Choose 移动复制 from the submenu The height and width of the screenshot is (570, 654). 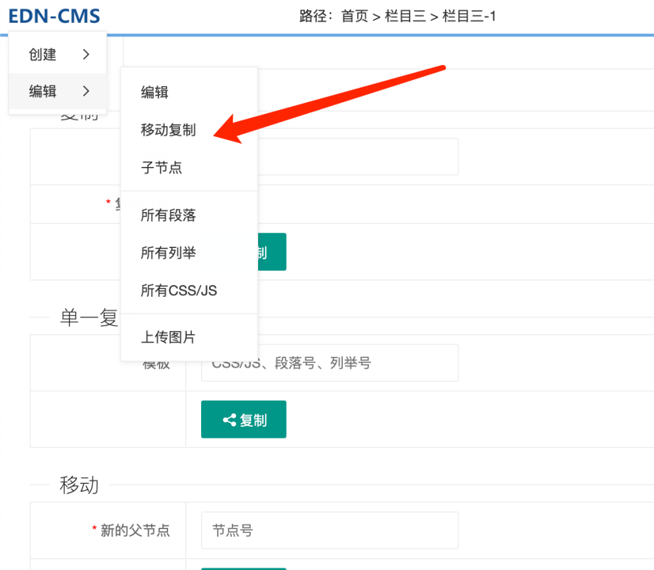[x=168, y=130]
